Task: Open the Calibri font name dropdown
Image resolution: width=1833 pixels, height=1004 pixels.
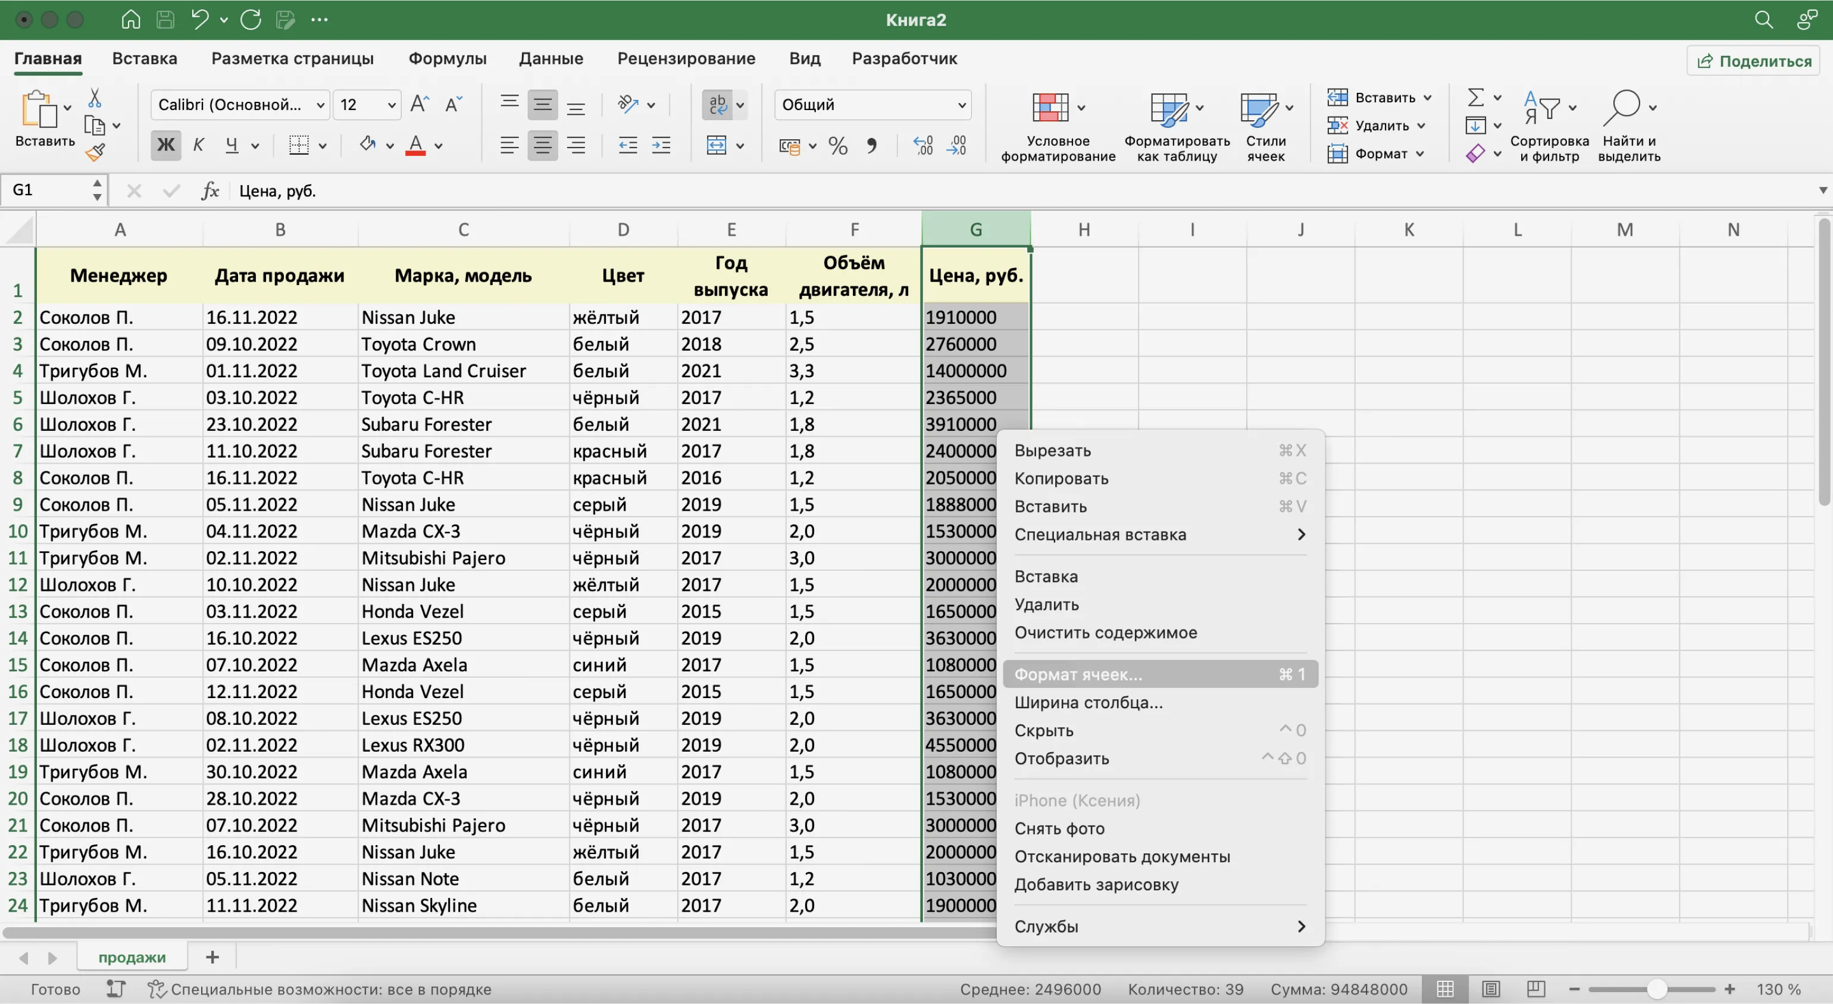Action: (x=240, y=105)
